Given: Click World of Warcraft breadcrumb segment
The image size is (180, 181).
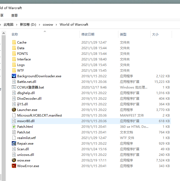Looking at the screenshot, I should pyautogui.click(x=74, y=25).
